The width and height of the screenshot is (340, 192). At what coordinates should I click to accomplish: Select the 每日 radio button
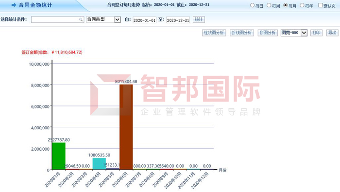252,5
